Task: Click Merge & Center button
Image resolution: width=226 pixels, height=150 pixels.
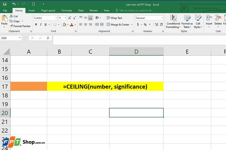Action: click(118, 24)
